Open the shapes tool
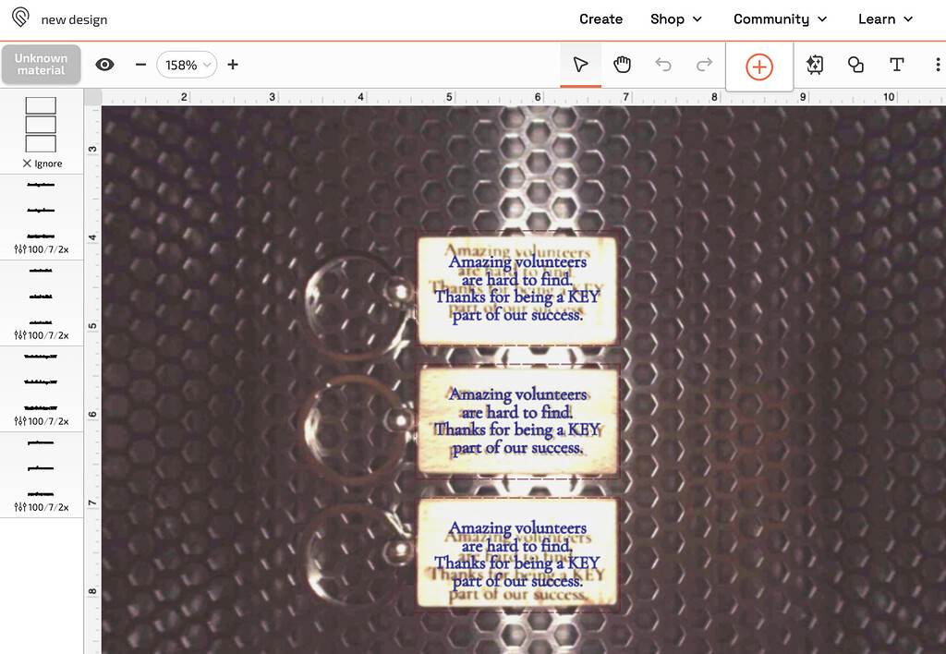Image resolution: width=946 pixels, height=654 pixels. pos(855,66)
